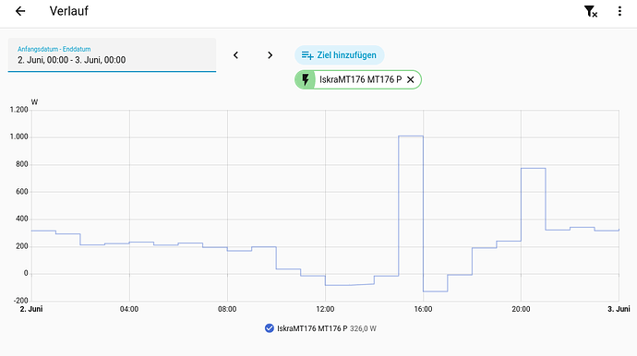Click the 08:00 axis label
The width and height of the screenshot is (637, 356).
[x=227, y=309]
